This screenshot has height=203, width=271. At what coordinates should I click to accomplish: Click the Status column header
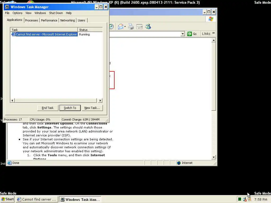point(90,30)
